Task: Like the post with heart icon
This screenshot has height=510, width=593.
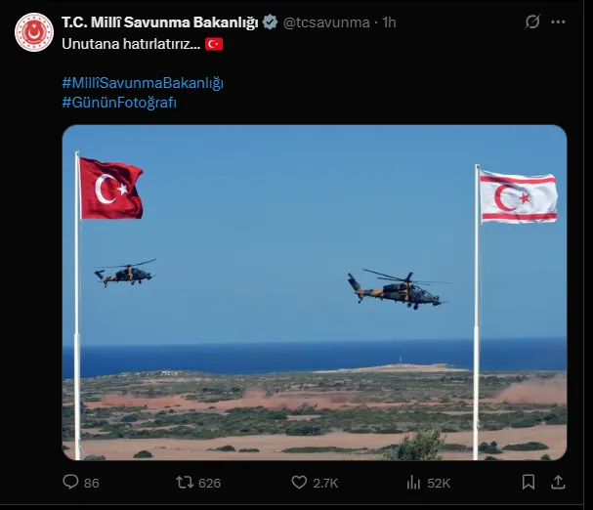Action: click(299, 483)
